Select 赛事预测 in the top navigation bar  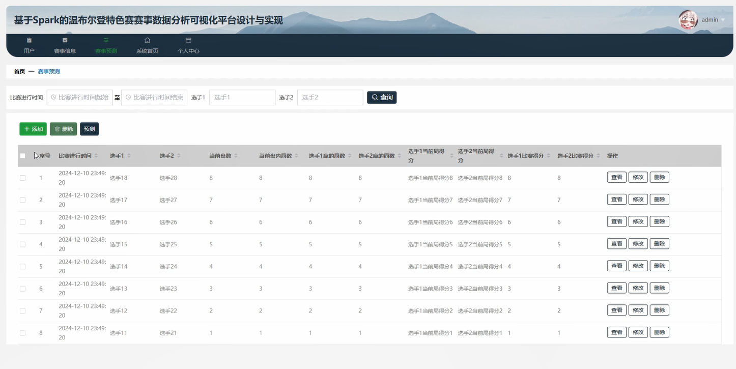coord(106,45)
